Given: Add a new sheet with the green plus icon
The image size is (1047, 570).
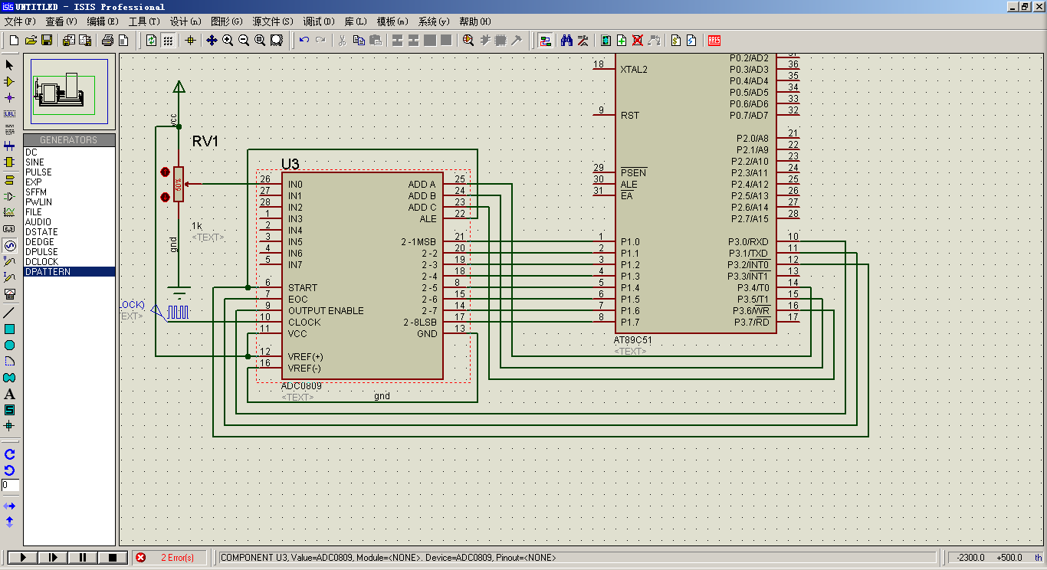Looking at the screenshot, I should [622, 41].
